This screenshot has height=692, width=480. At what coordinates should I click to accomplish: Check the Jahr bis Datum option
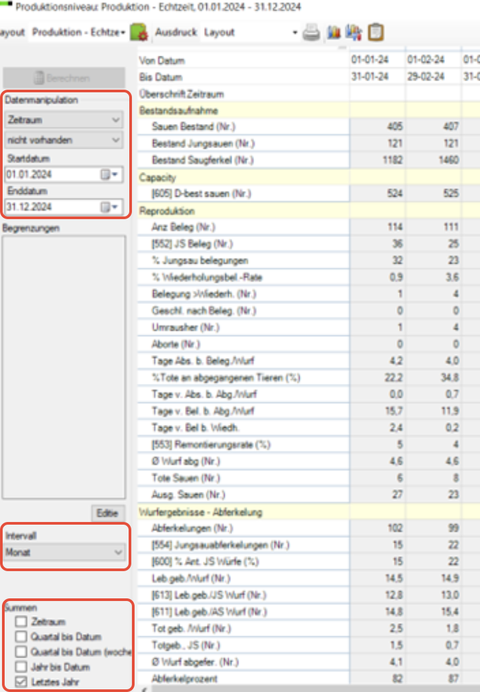click(x=21, y=666)
